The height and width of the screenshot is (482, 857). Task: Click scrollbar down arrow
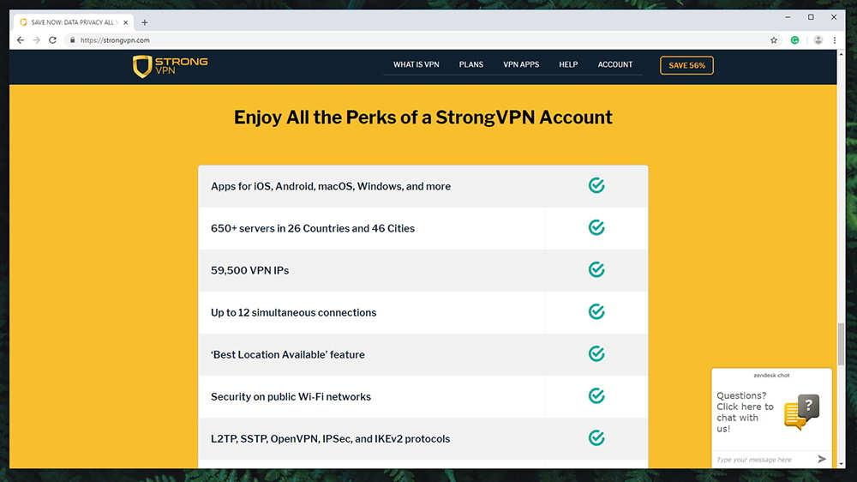tap(841, 464)
